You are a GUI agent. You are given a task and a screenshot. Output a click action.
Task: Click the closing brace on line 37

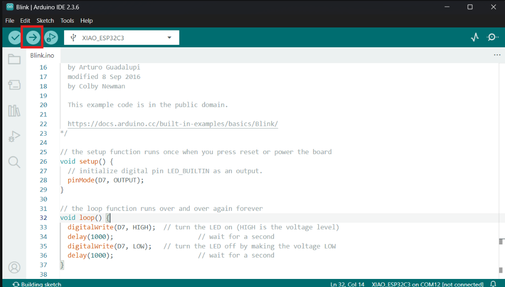point(62,265)
